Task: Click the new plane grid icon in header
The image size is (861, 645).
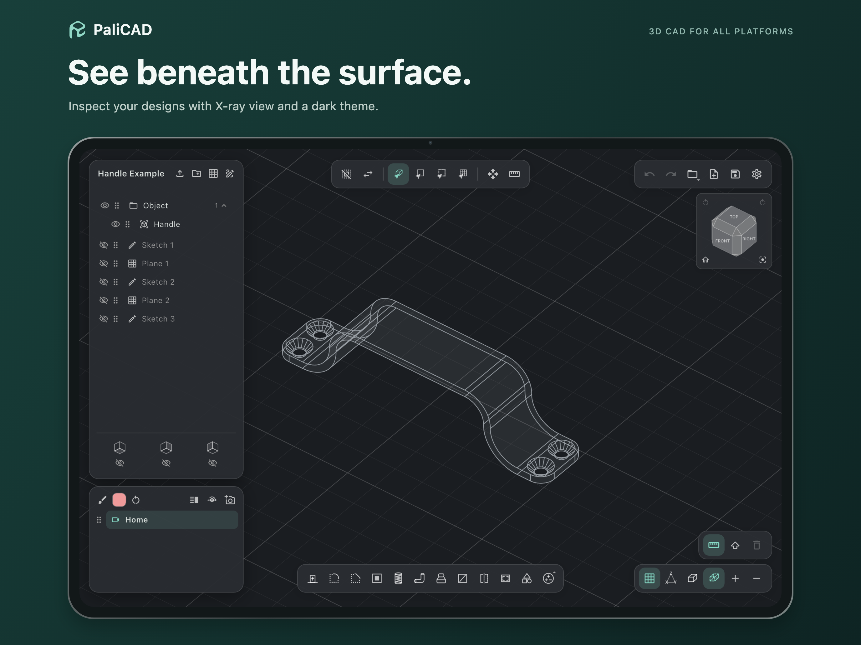Action: pos(213,173)
